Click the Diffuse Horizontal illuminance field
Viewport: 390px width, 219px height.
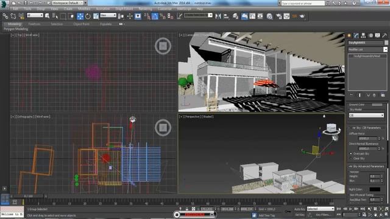coord(367,139)
